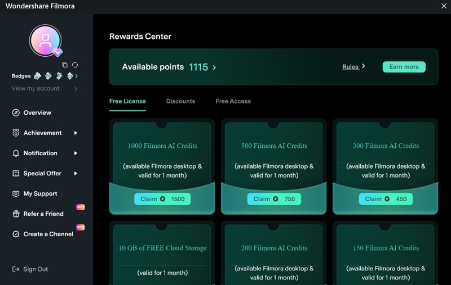This screenshot has height=285, width=451.
Task: Expand Notification submenu arrow
Action: point(76,153)
